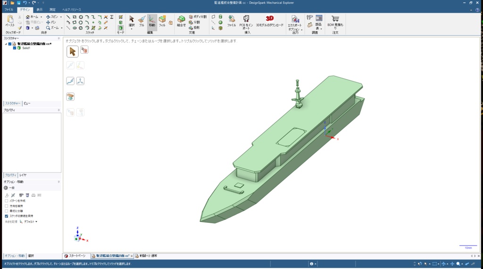The width and height of the screenshot is (483, 269).
Task: Select the プル (Pull) tool
Action: point(142,21)
